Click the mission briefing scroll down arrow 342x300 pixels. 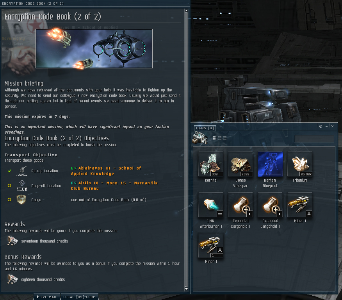tap(186, 289)
